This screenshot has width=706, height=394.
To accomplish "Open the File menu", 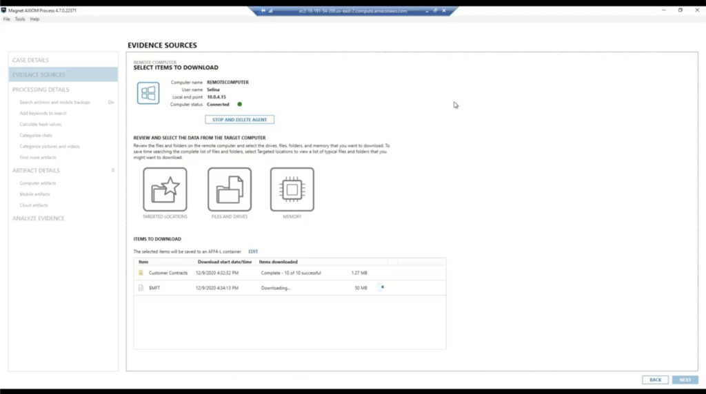I will point(6,19).
